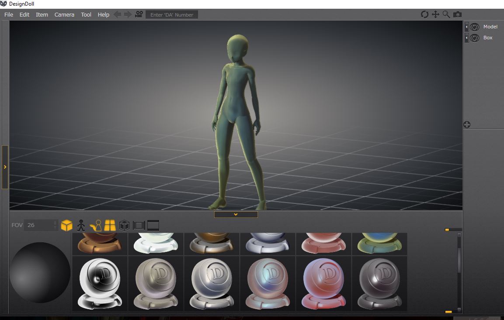This screenshot has width=504, height=320.
Task: Select the salmon-red material in top row
Action: (323, 244)
